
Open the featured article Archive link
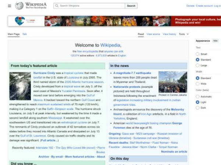click(44, 157)
